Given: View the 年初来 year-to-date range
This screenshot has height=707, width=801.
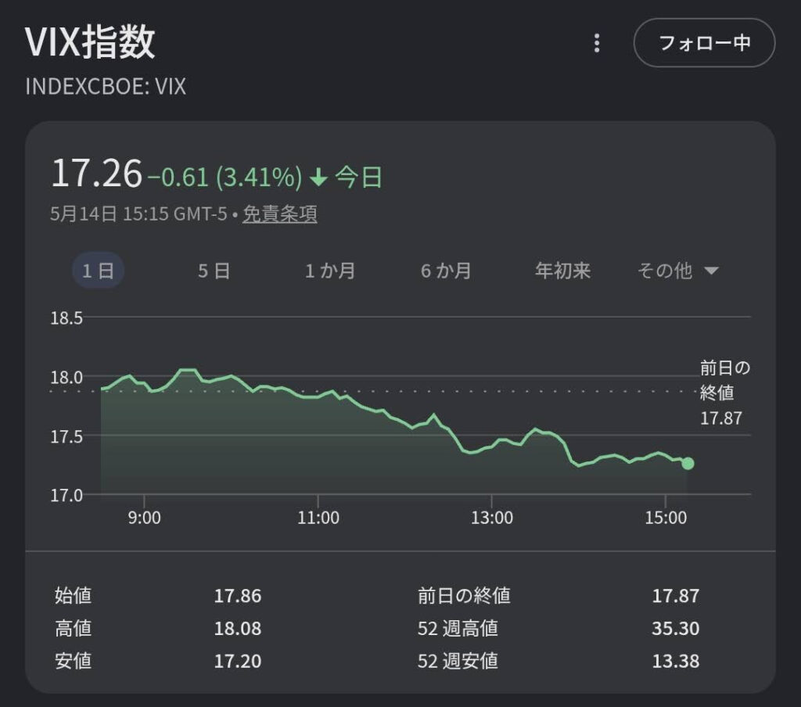Looking at the screenshot, I should [562, 271].
